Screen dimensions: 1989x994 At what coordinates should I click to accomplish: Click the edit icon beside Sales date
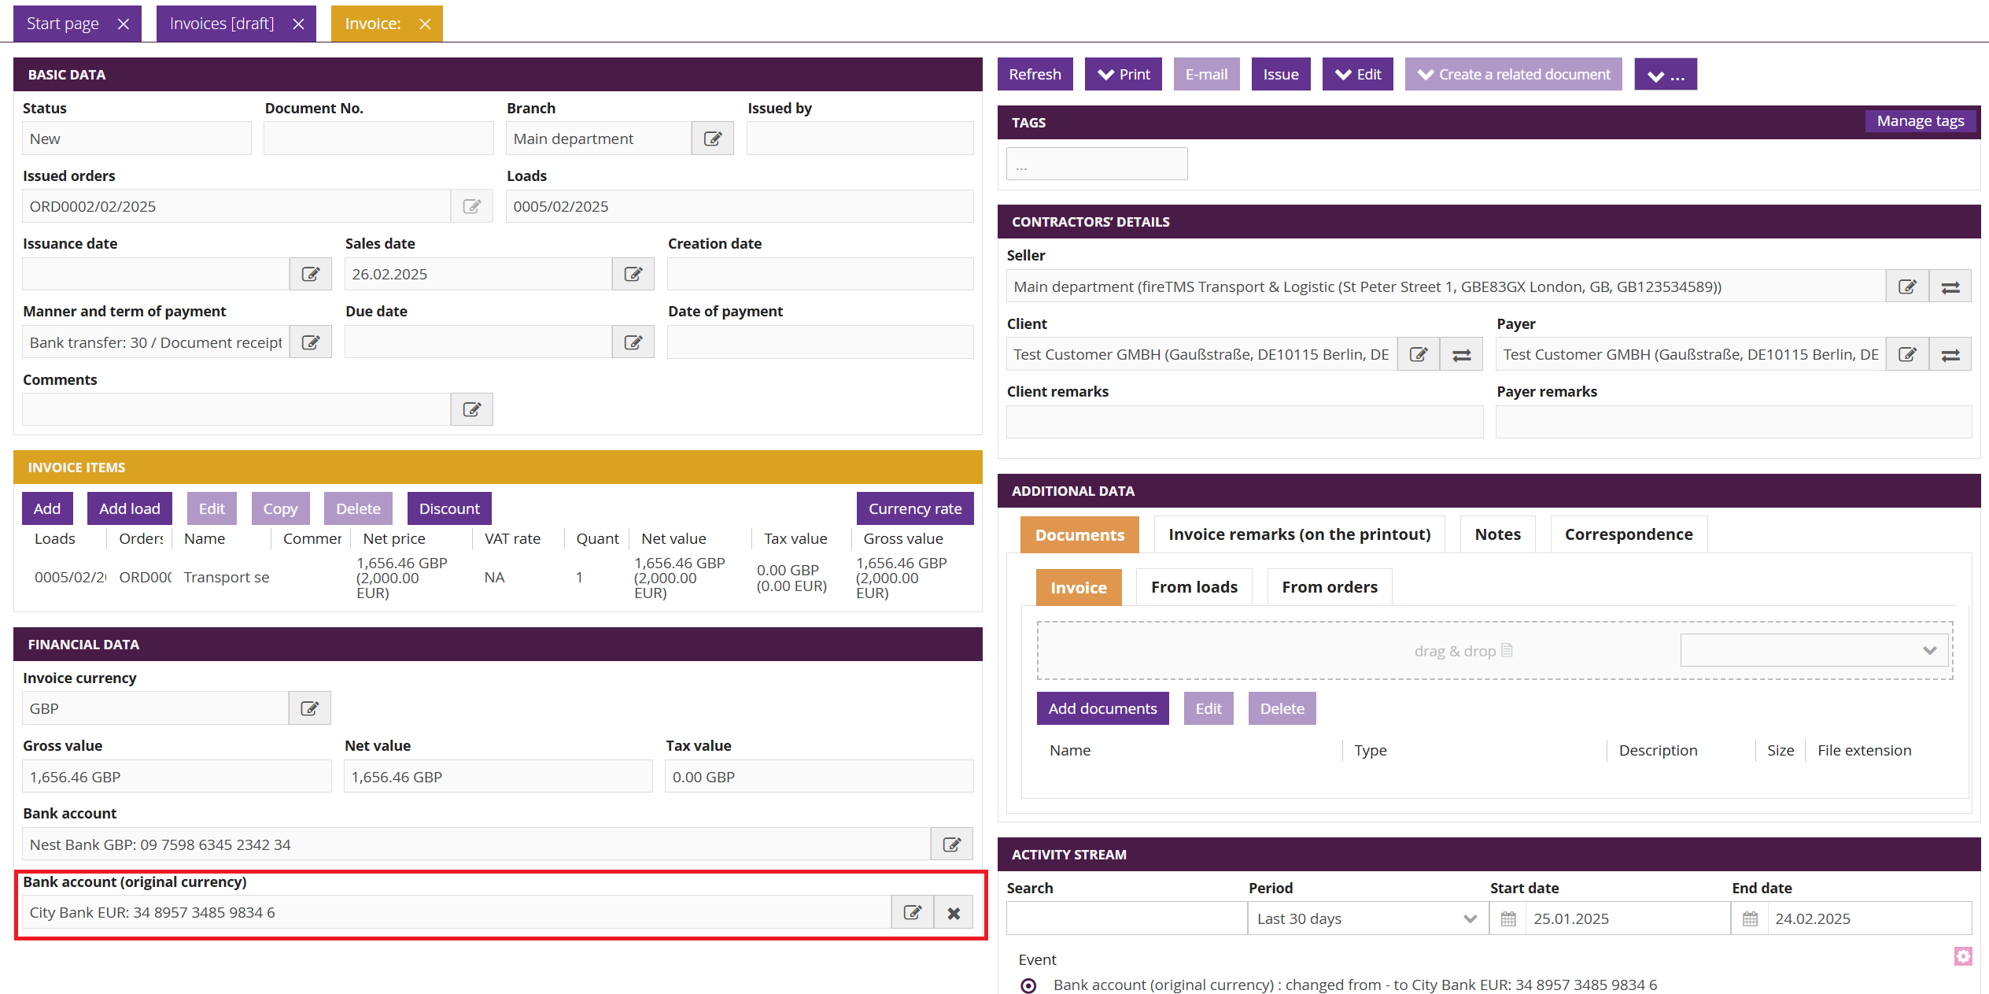(x=633, y=274)
